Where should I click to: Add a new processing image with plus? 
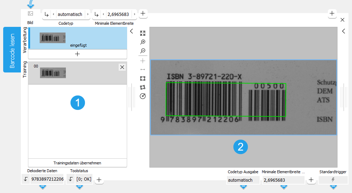[x=77, y=54]
